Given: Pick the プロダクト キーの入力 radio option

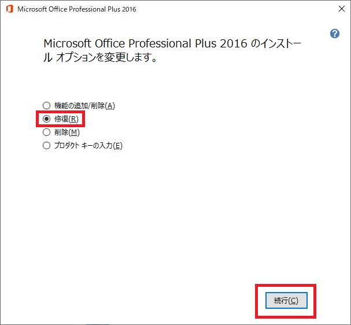Looking at the screenshot, I should pyautogui.click(x=47, y=146).
